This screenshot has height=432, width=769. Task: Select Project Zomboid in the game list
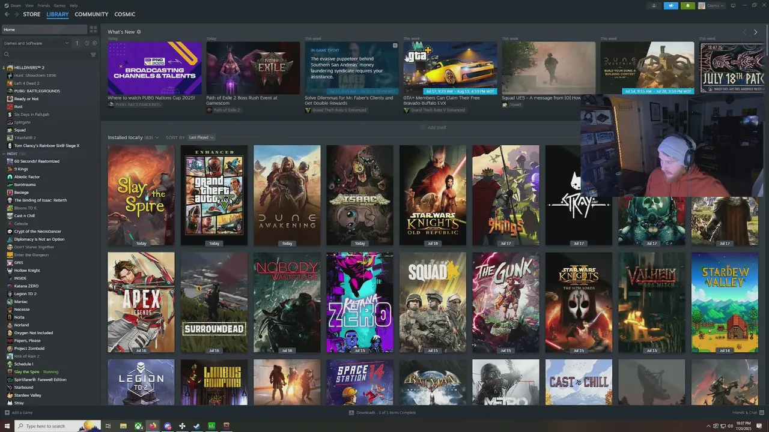29,349
